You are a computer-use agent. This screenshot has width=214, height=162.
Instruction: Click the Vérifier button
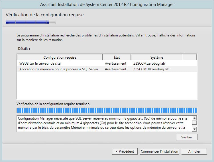click(x=187, y=137)
